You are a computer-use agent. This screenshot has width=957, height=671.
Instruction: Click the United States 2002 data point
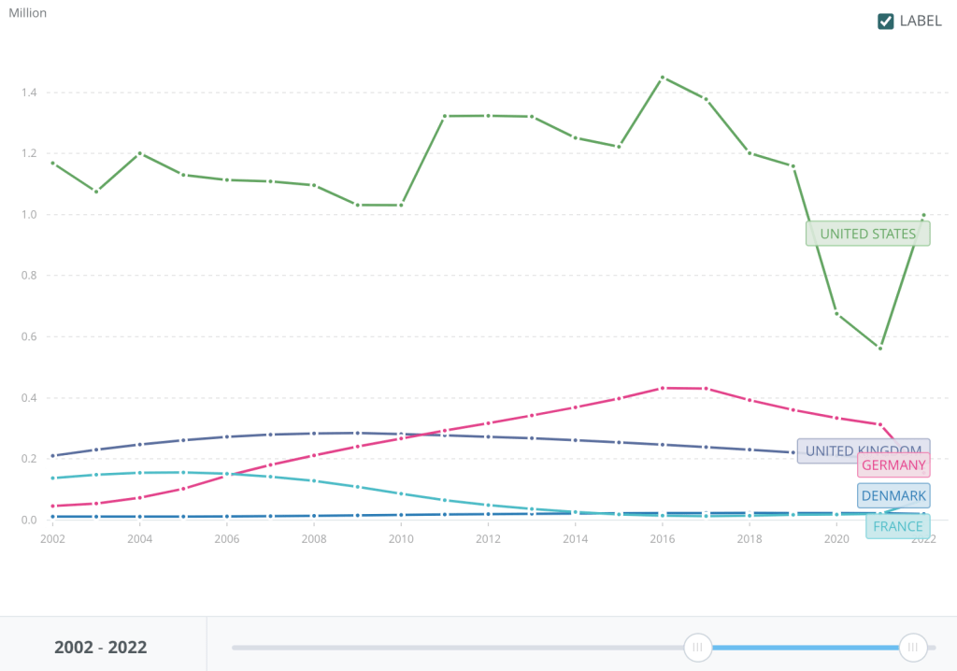(x=53, y=164)
